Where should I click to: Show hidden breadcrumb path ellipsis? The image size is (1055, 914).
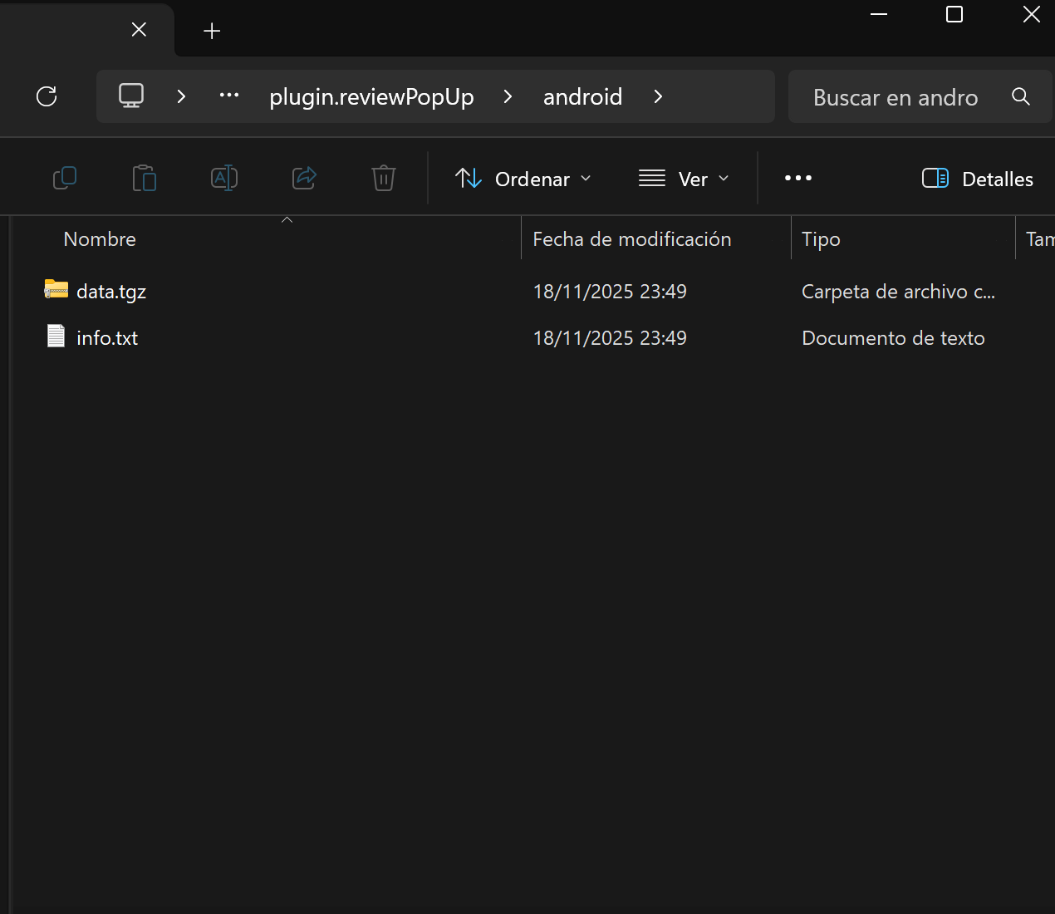point(229,96)
